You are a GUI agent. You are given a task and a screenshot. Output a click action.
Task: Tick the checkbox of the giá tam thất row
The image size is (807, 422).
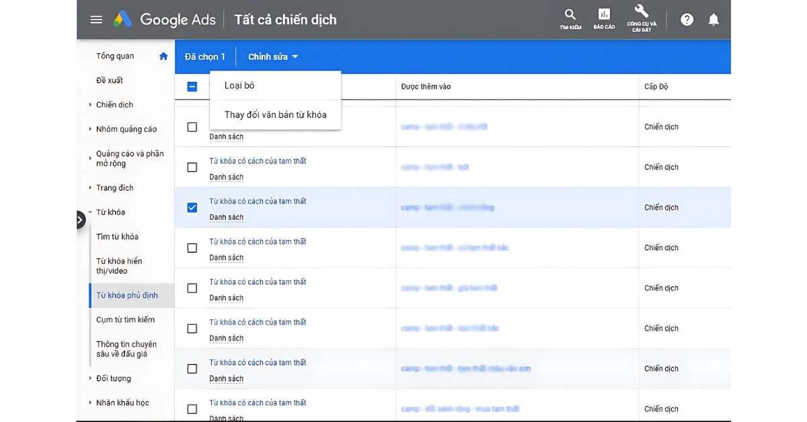tap(192, 288)
